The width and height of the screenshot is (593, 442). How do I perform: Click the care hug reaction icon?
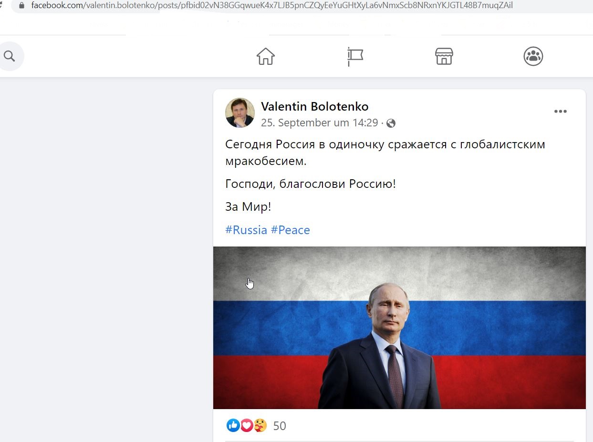[x=260, y=425]
